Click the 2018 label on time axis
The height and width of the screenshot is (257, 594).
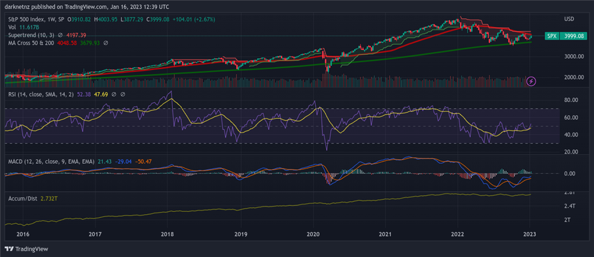tap(168, 234)
